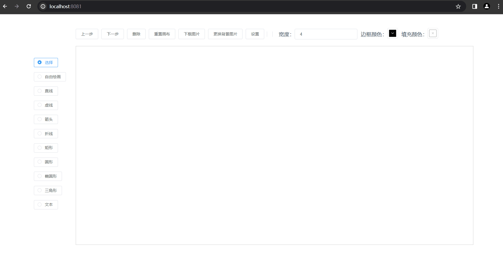Open the 边框颜色 border color picker
Image resolution: width=503 pixels, height=257 pixels.
tap(393, 33)
